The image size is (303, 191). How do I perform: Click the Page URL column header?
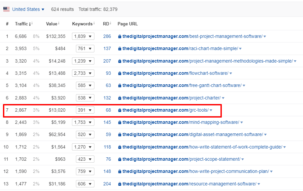coord(127,24)
